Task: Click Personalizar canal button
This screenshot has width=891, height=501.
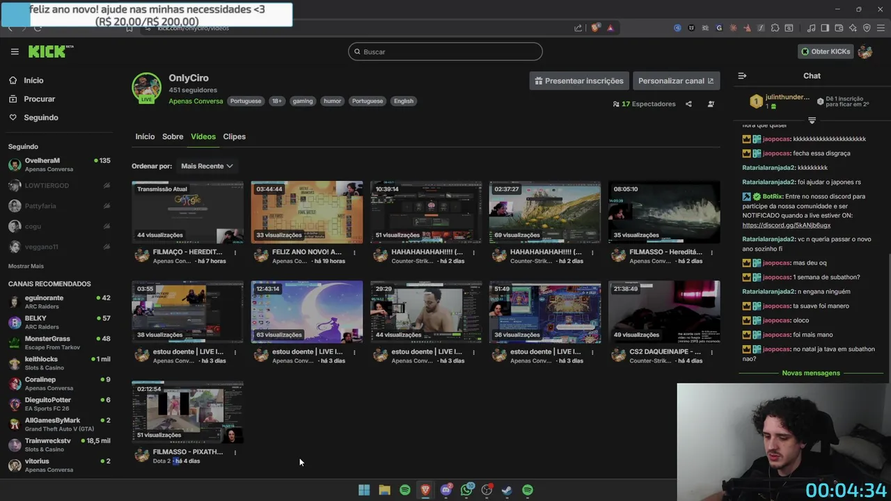Action: click(676, 81)
